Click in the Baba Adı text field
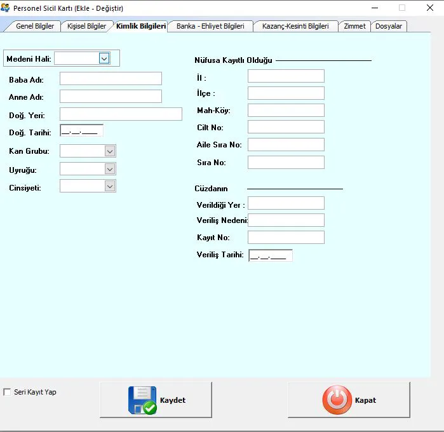 (111, 79)
